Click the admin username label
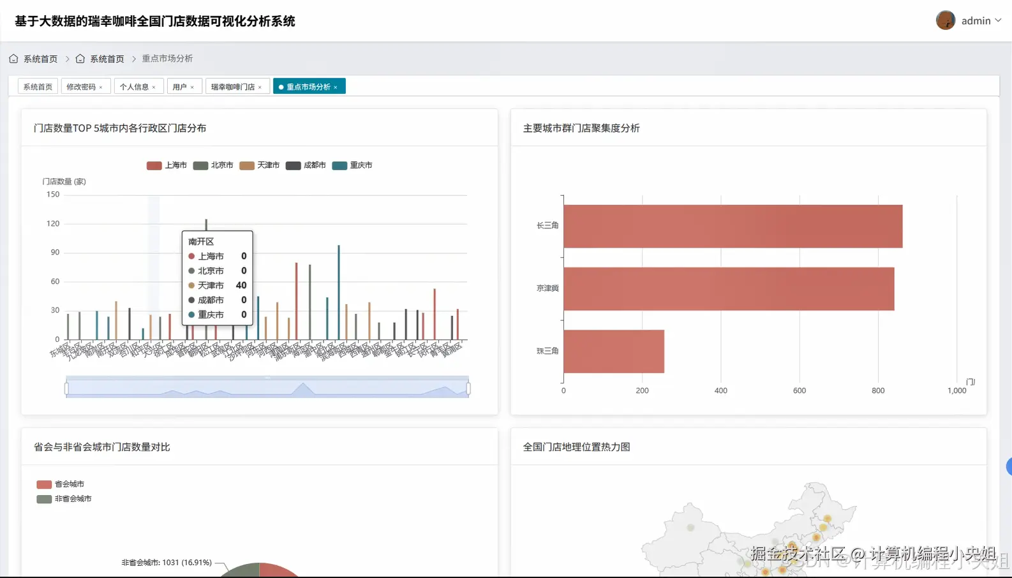The image size is (1012, 578). [x=976, y=21]
